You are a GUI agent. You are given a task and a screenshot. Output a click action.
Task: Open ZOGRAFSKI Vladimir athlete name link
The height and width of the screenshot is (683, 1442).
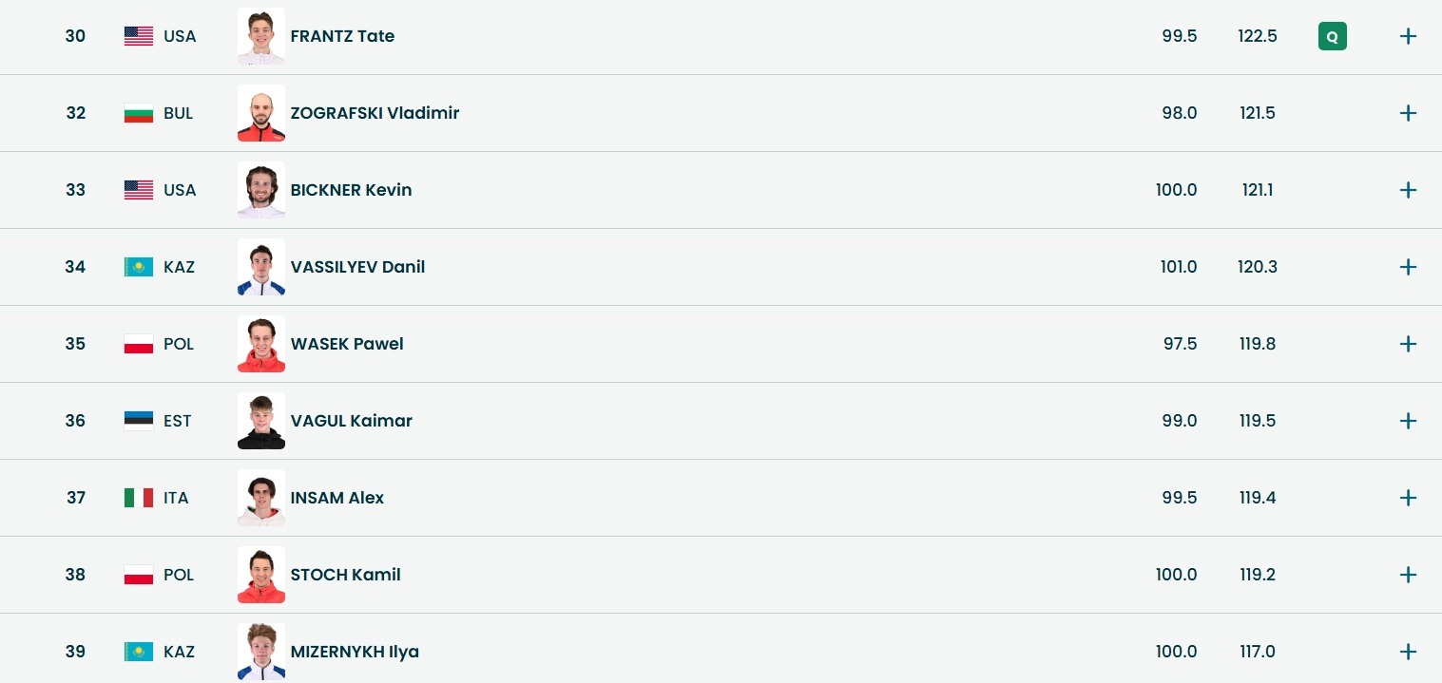pyautogui.click(x=375, y=113)
